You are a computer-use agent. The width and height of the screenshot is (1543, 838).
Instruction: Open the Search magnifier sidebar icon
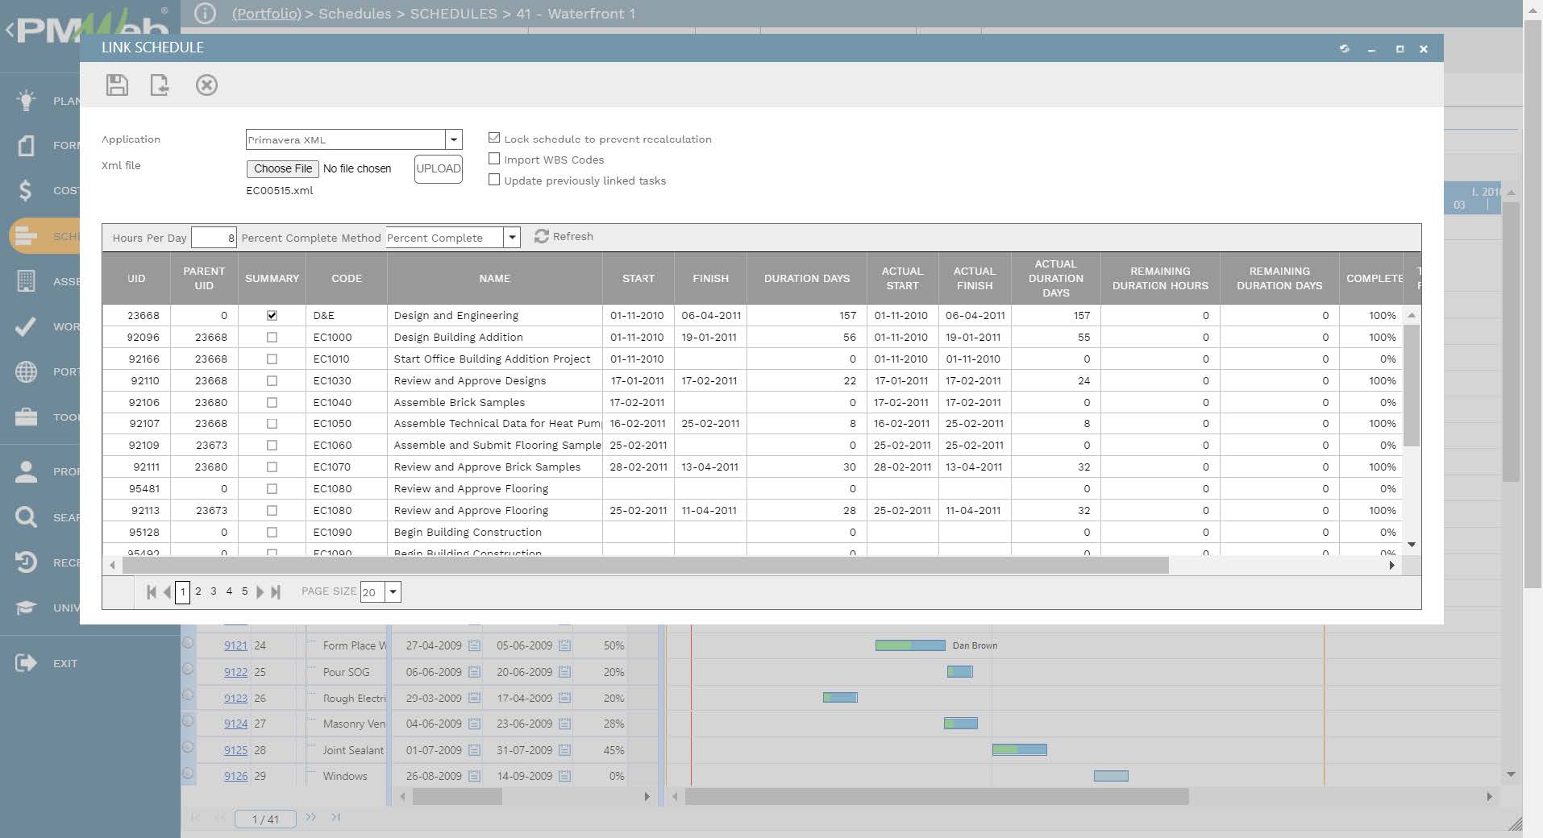point(26,517)
